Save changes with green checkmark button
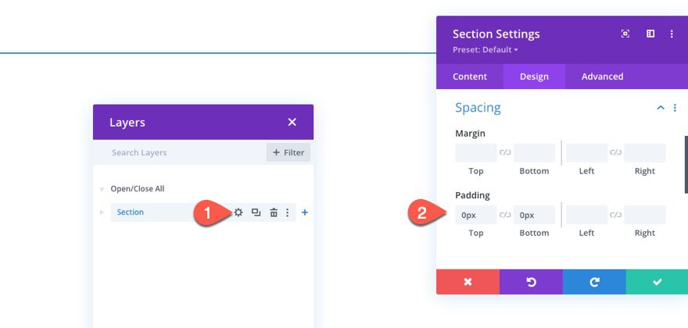This screenshot has width=688, height=328. [x=657, y=282]
